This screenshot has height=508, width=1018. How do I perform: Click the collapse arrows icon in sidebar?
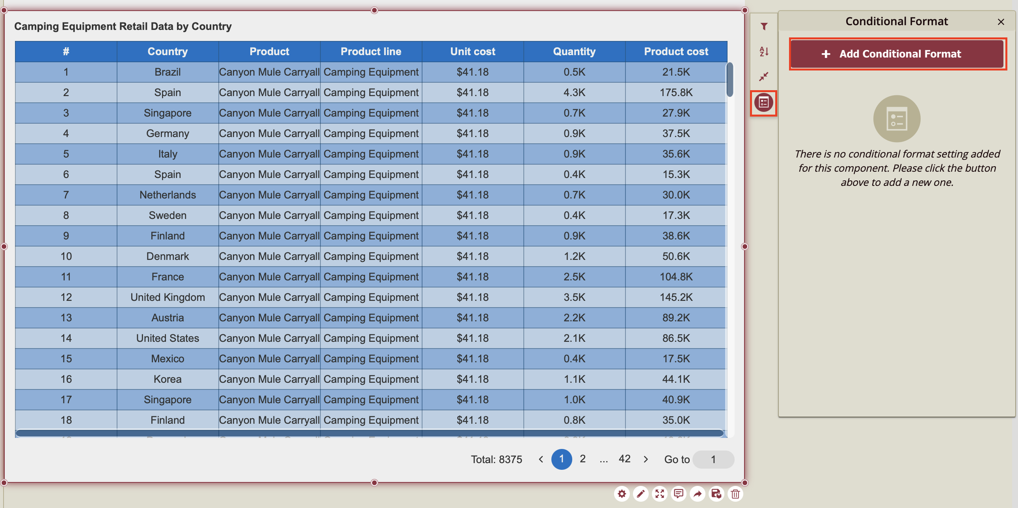763,76
